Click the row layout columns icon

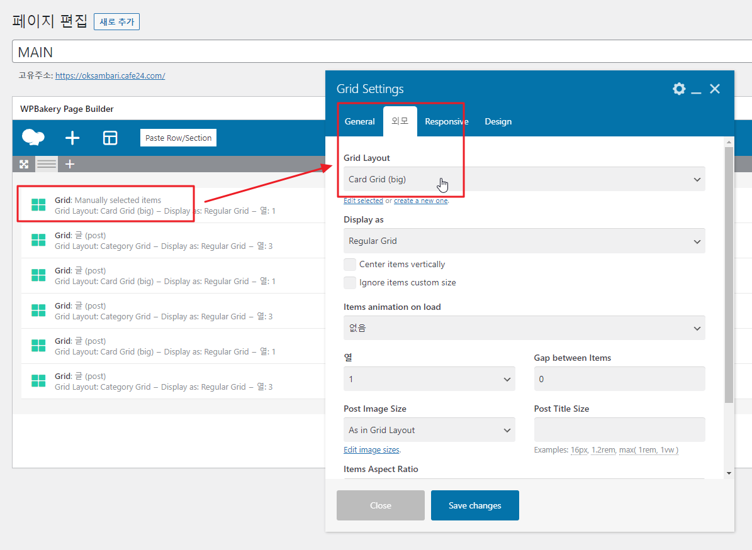[47, 164]
